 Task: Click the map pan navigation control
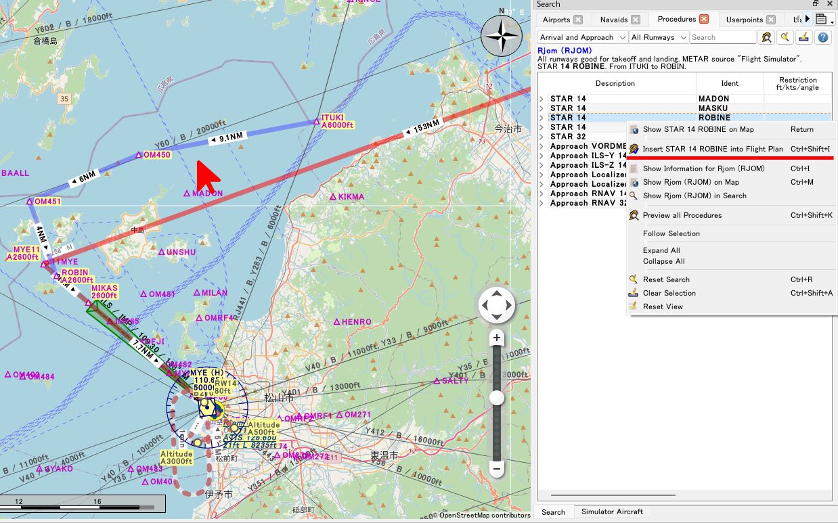coord(497,306)
